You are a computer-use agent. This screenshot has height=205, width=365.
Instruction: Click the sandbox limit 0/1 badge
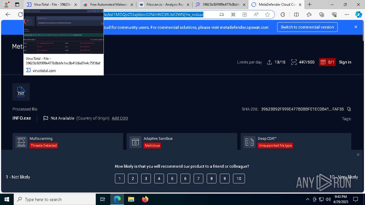[x=327, y=62]
